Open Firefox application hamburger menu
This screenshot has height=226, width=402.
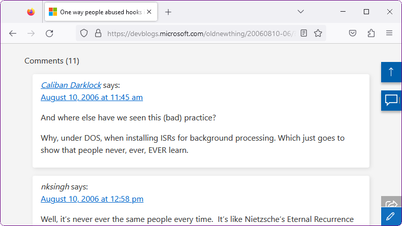click(389, 33)
